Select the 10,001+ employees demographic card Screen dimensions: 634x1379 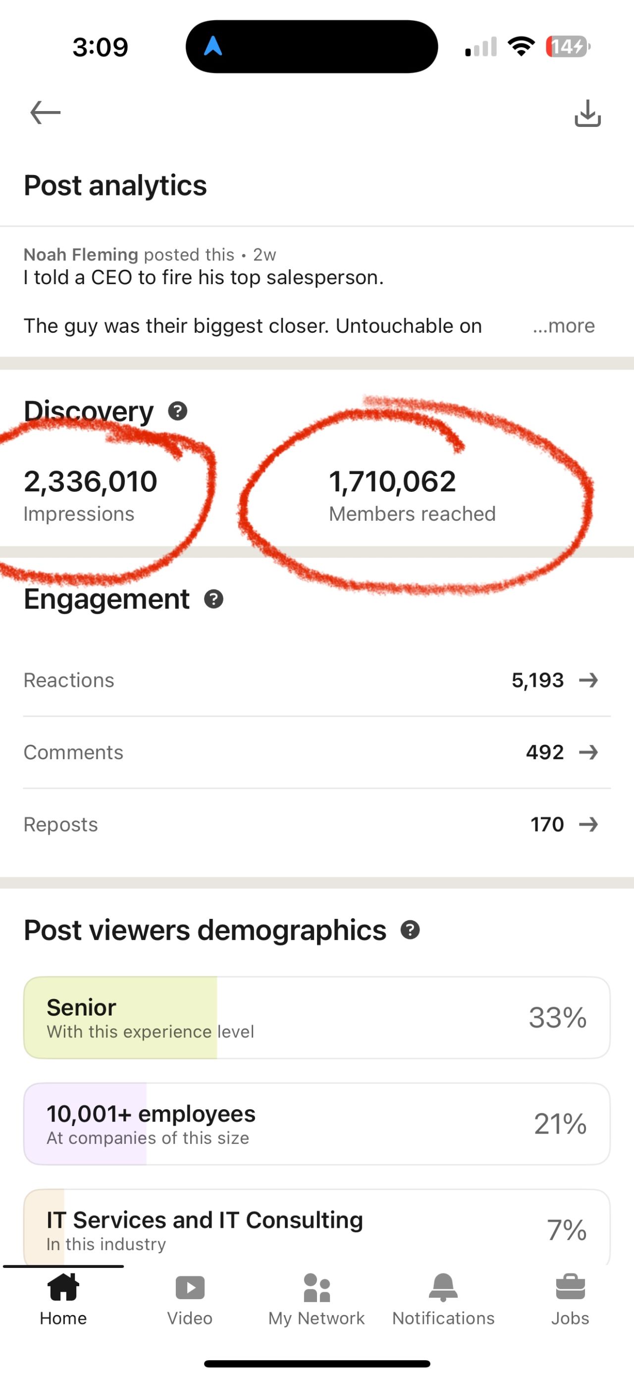[x=317, y=1124]
